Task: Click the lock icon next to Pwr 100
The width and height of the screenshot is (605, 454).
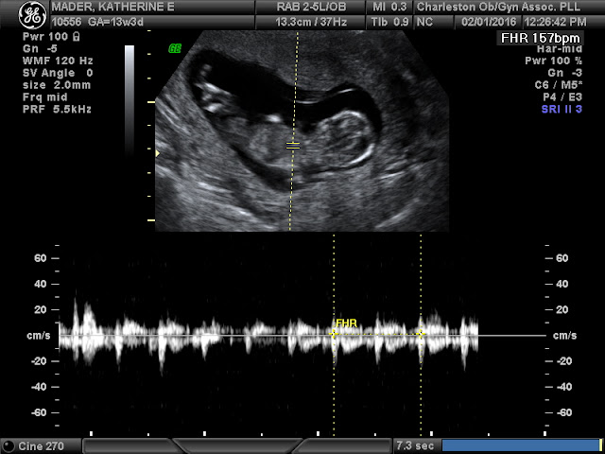Action: tap(77, 37)
